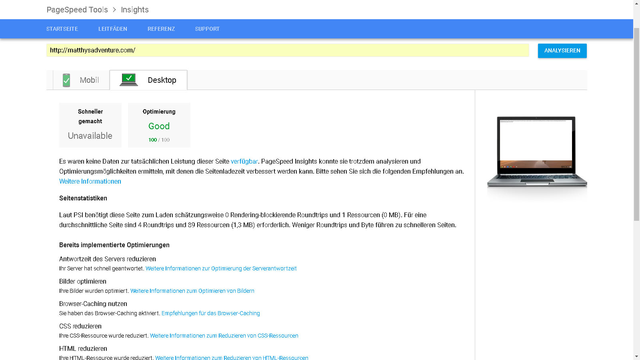Open link about Optimierung der Serverantwortzeit
The height and width of the screenshot is (360, 640).
coord(221,268)
